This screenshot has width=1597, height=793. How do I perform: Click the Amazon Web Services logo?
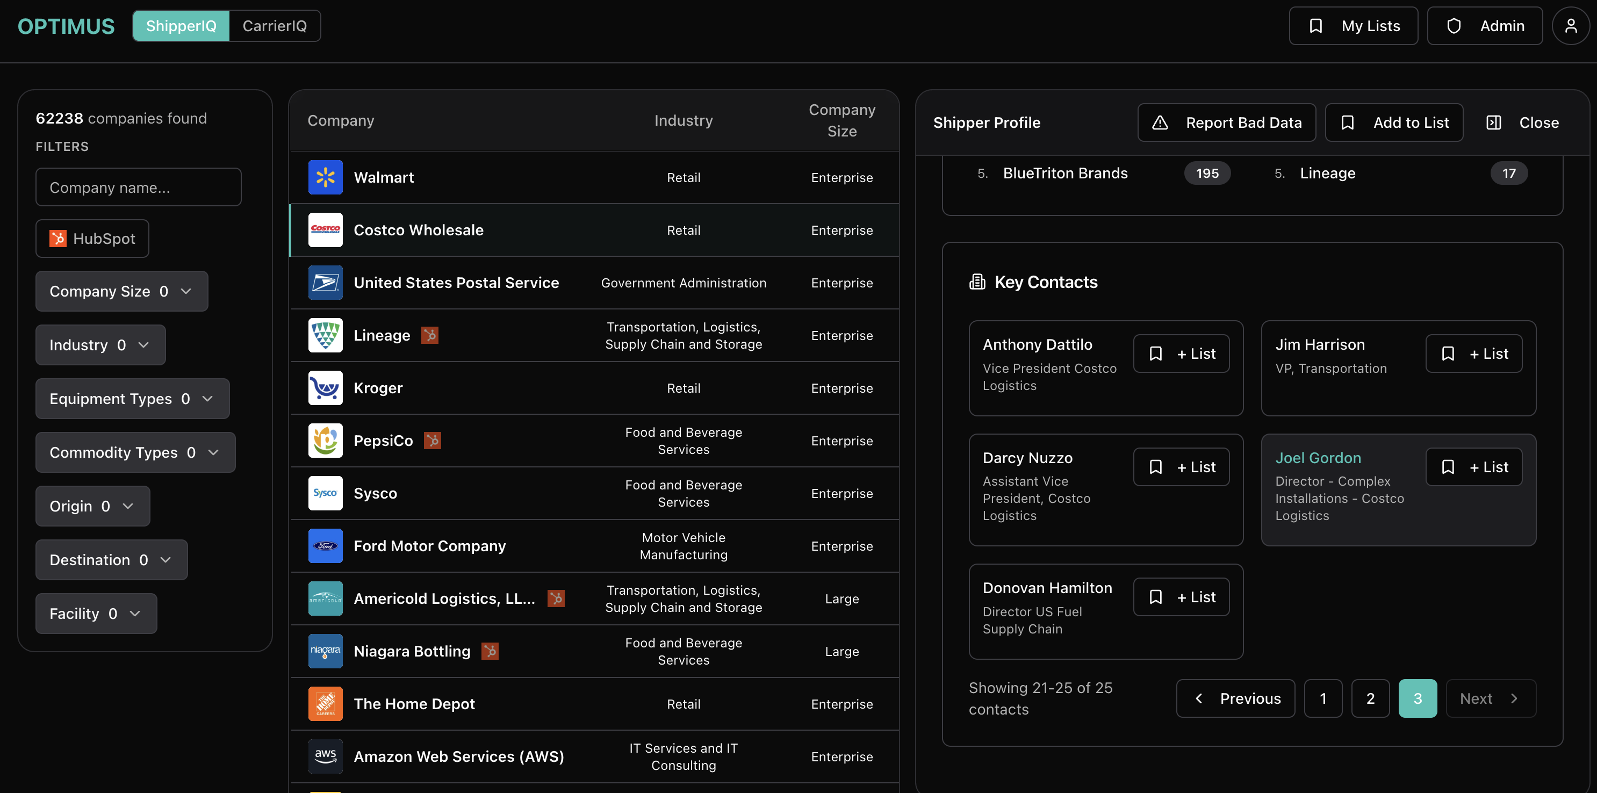(325, 756)
